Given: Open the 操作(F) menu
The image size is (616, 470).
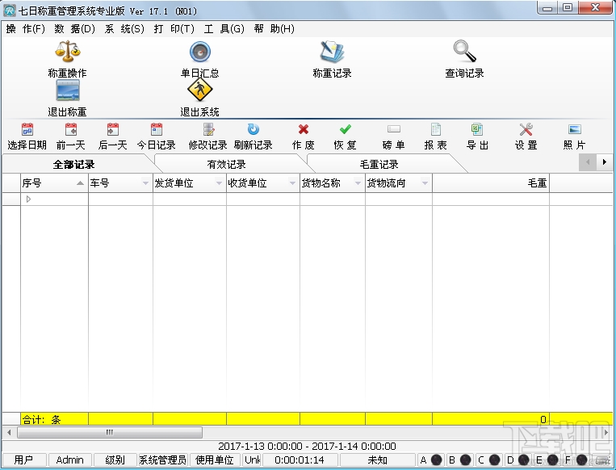Looking at the screenshot, I should (26, 29).
